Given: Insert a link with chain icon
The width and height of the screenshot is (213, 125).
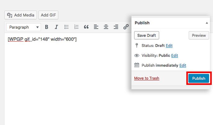Looking at the screenshot, I should 126,27.
